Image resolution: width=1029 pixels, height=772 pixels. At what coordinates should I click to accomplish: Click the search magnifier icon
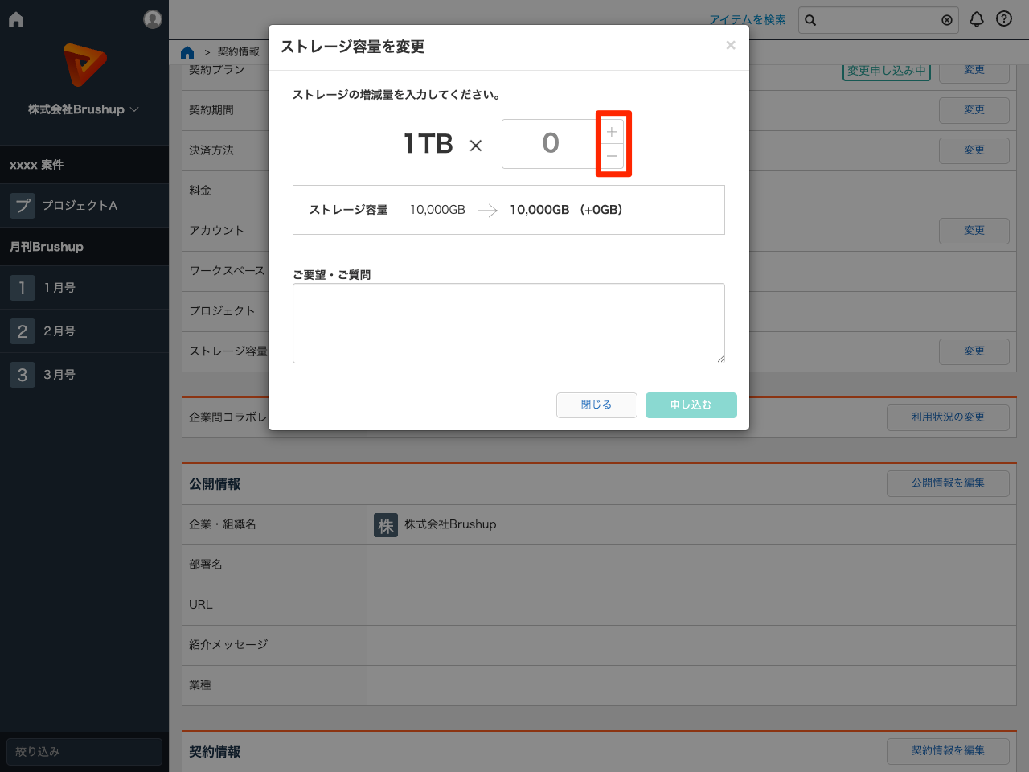pyautogui.click(x=810, y=20)
